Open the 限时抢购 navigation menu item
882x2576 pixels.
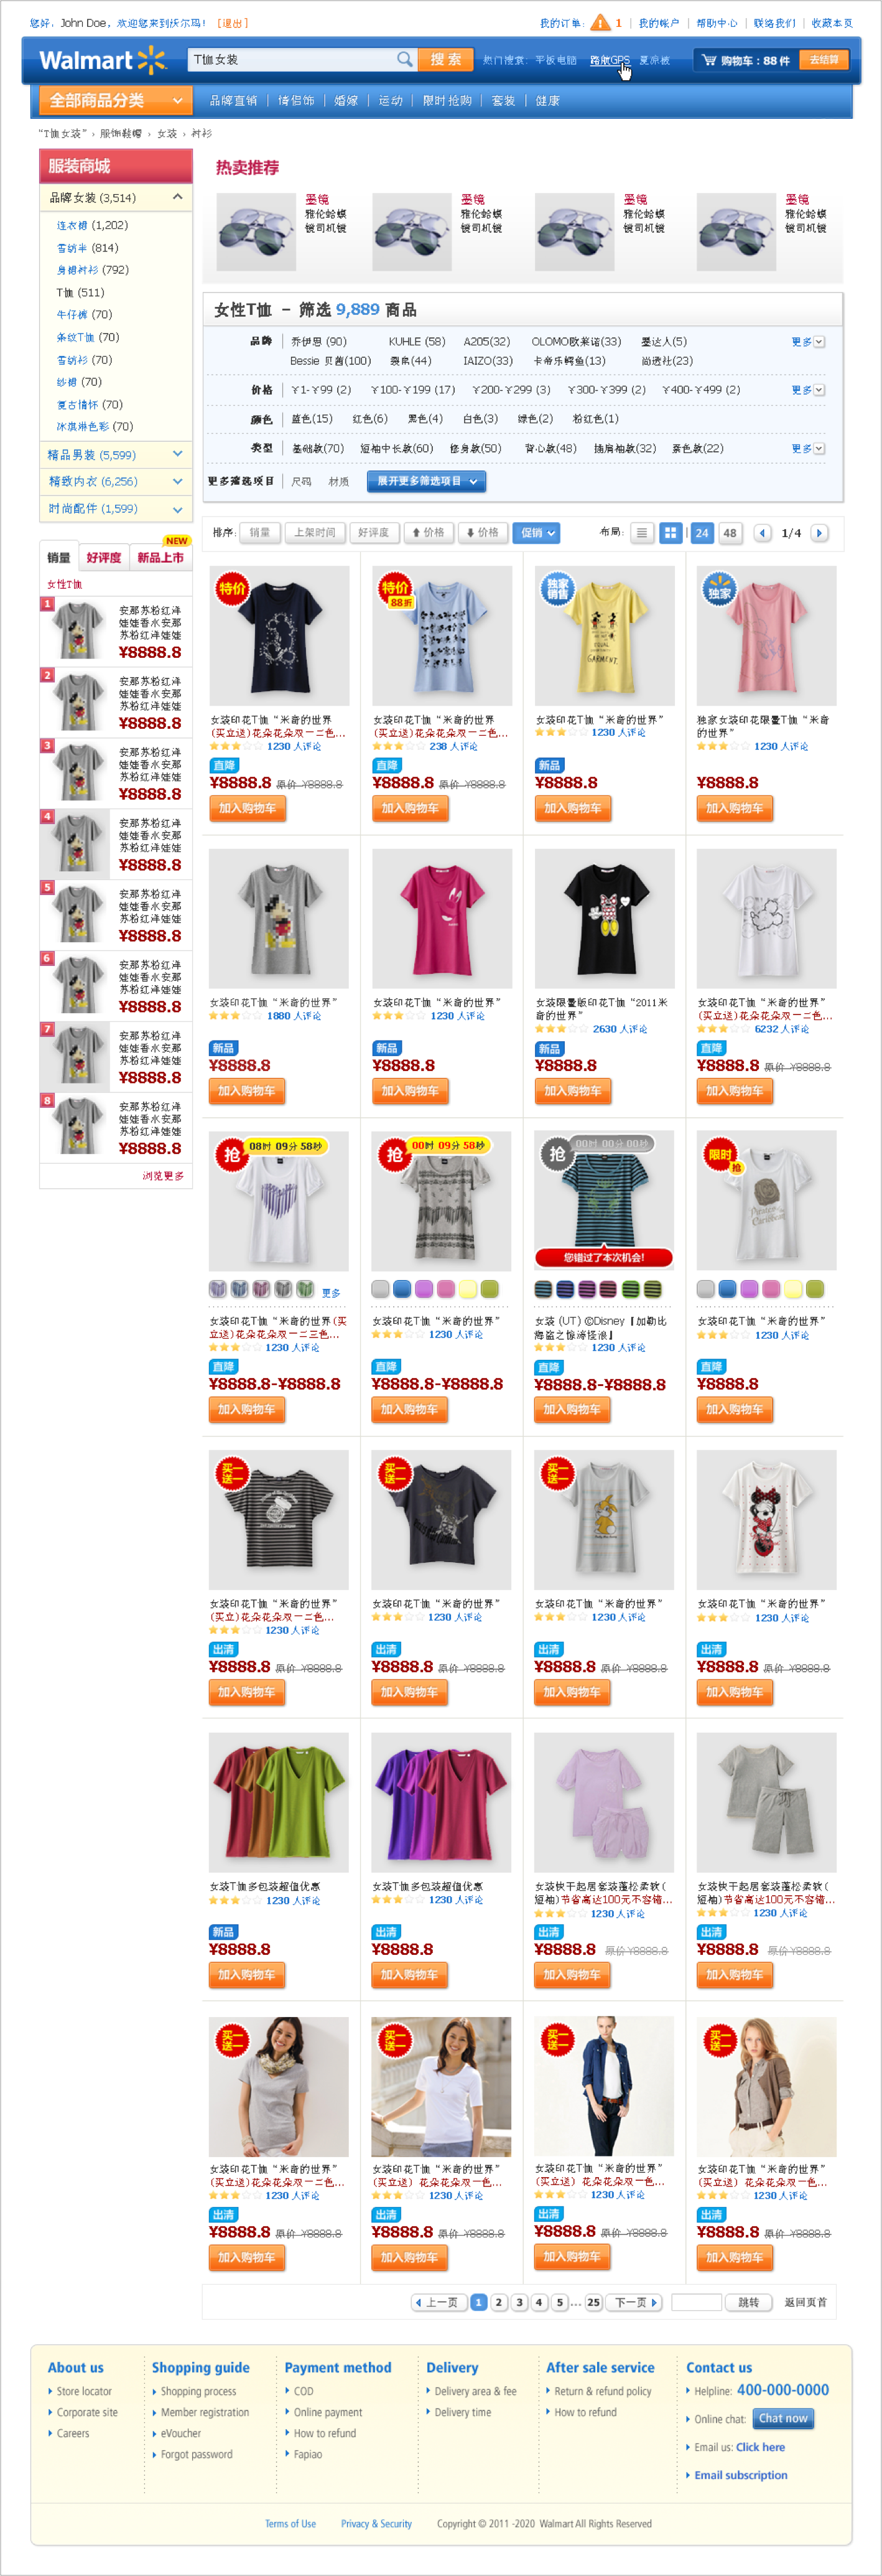pyautogui.click(x=447, y=101)
